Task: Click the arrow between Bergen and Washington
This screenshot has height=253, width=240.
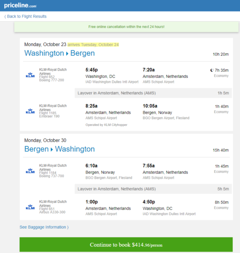Action: (x=52, y=149)
